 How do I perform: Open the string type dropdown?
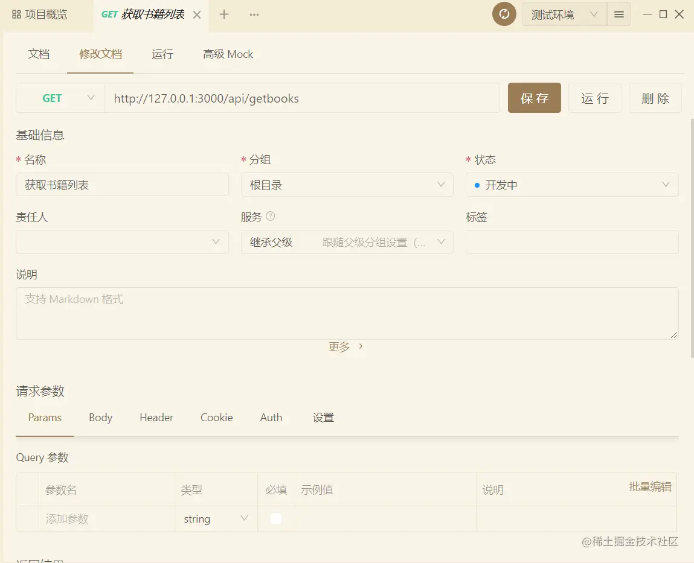(x=216, y=518)
